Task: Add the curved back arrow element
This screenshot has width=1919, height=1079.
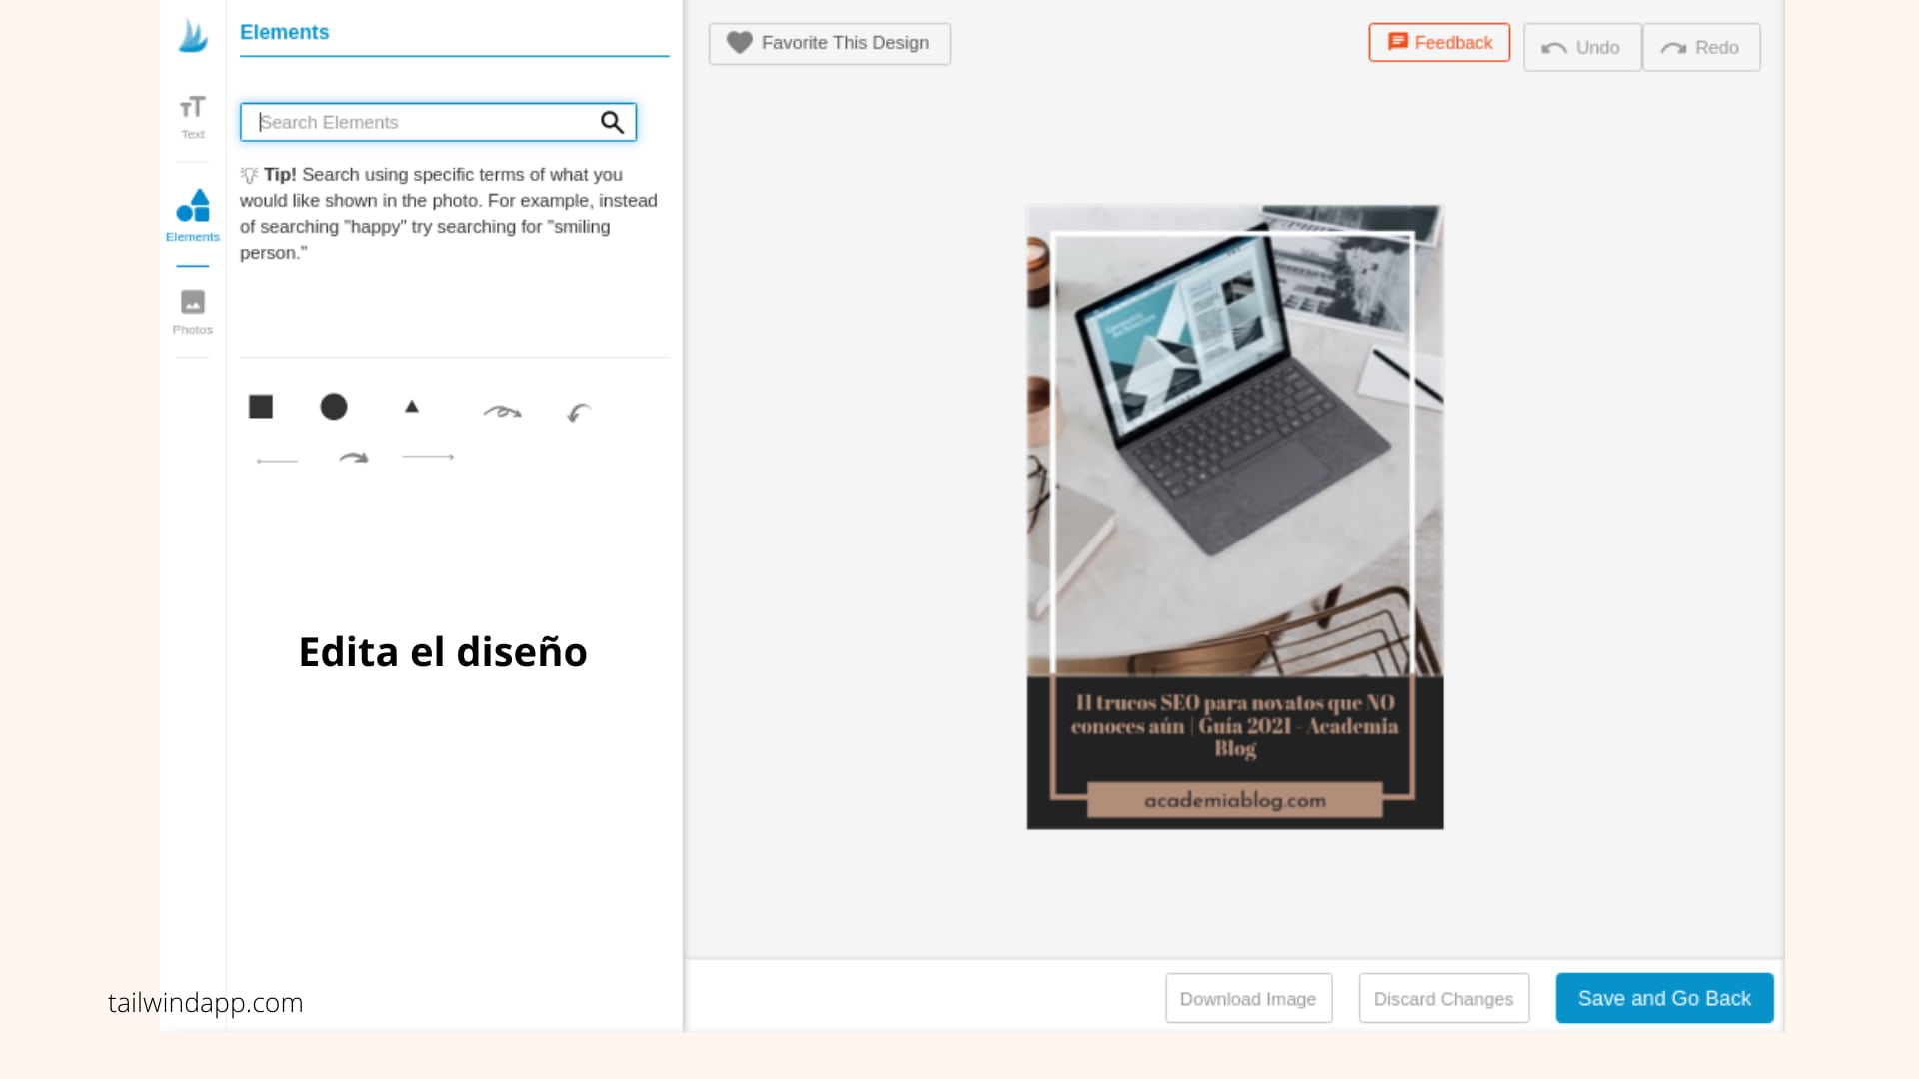Action: [579, 412]
